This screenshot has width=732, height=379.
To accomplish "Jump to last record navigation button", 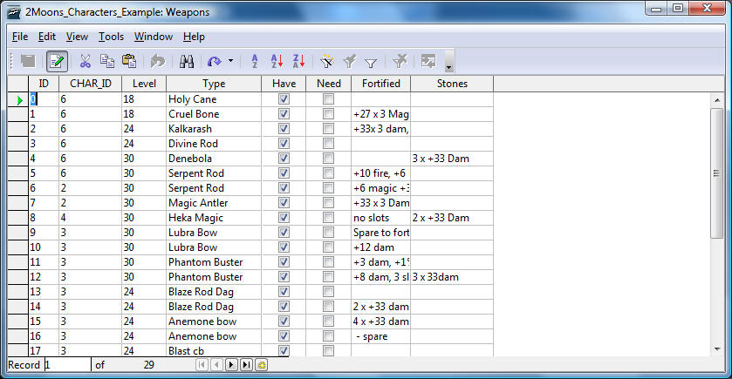I will [246, 365].
